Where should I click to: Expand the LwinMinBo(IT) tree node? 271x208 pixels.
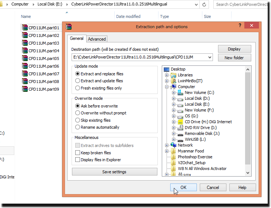coord(167,81)
